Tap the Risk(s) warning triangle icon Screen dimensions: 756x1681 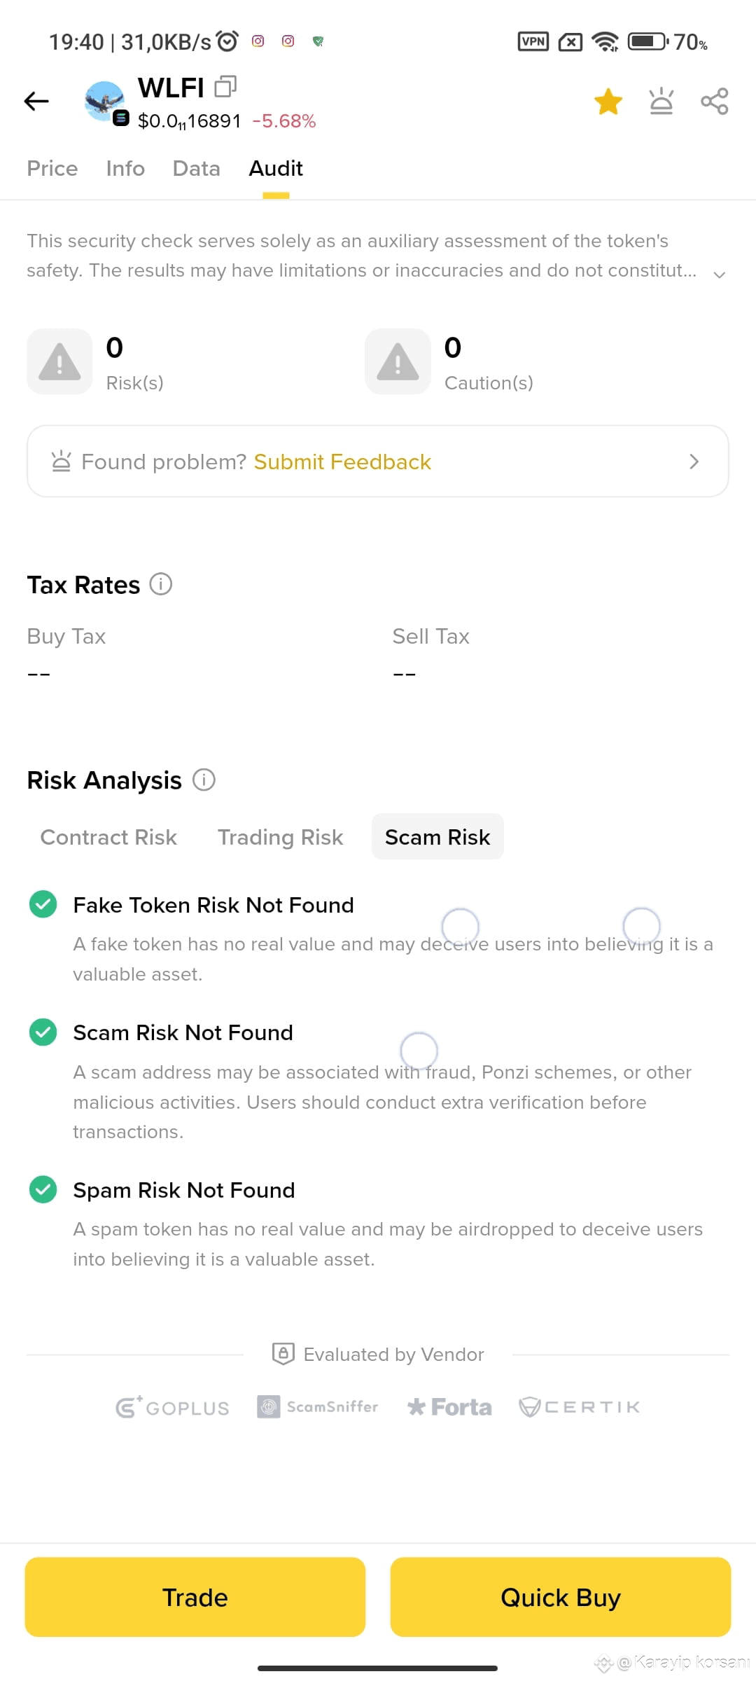[x=59, y=361]
